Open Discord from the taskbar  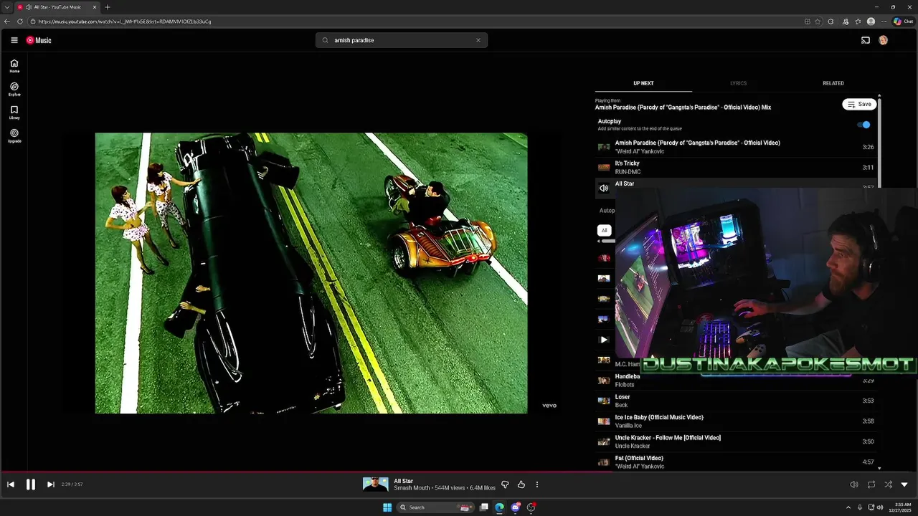[515, 507]
